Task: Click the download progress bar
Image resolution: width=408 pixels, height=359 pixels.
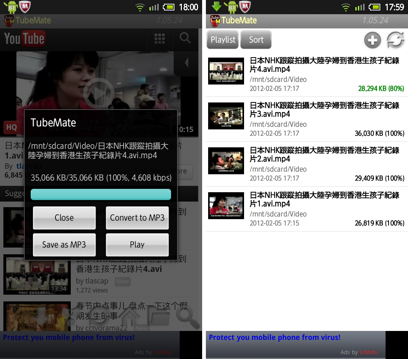Action: (101, 194)
